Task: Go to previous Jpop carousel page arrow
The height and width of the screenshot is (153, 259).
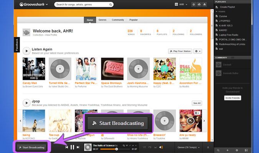Action: (20, 121)
